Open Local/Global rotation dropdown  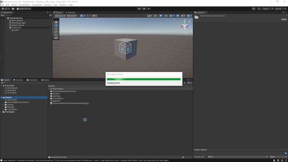(x=72, y=16)
